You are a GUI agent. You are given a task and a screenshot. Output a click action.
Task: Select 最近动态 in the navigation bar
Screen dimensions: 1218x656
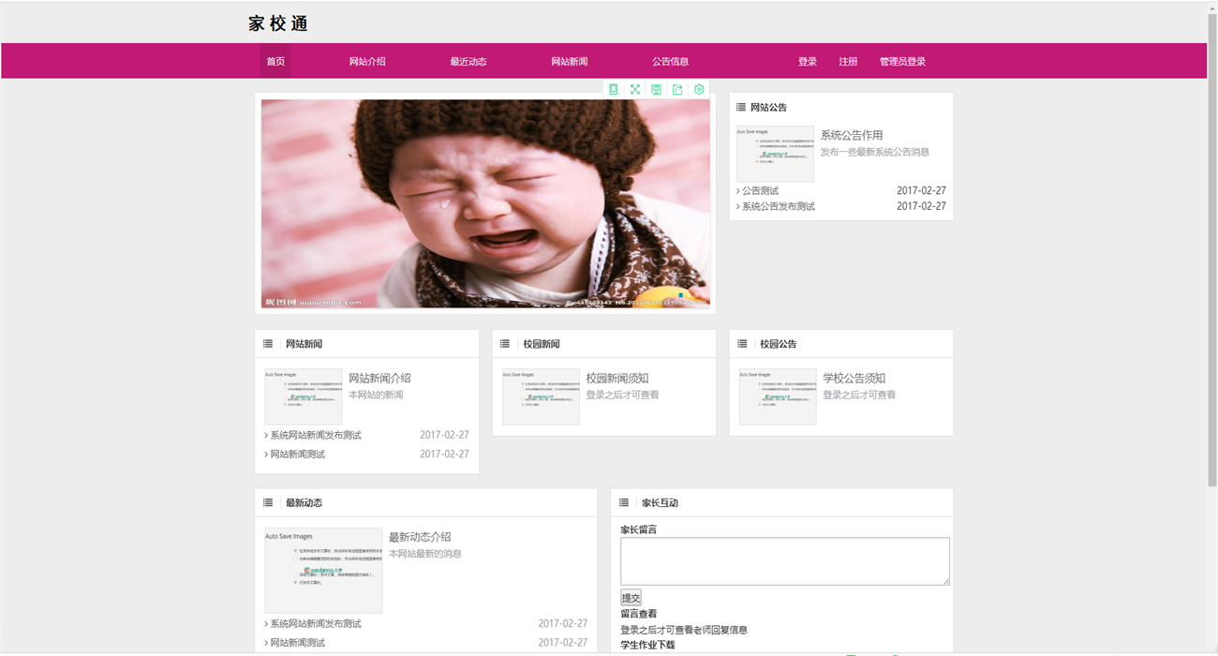pyautogui.click(x=468, y=62)
